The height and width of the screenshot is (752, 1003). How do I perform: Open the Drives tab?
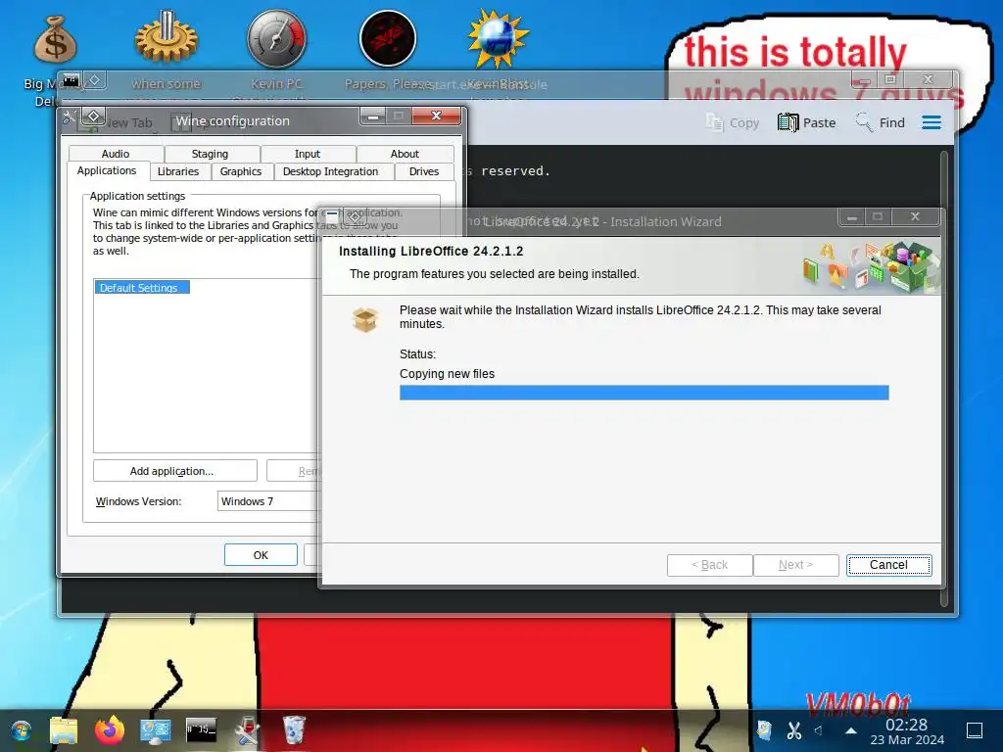pos(424,171)
